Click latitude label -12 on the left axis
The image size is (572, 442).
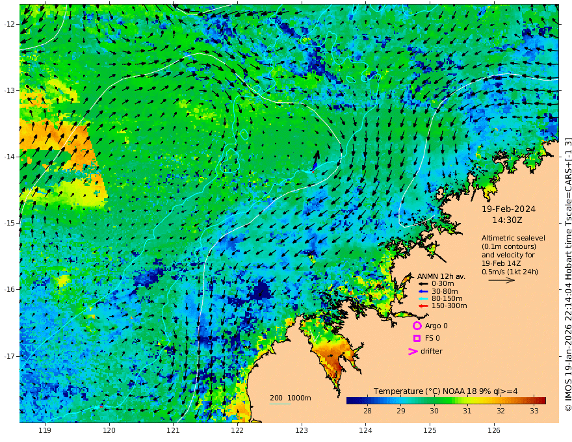click(x=10, y=24)
